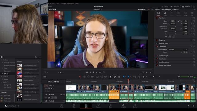Viewport: 197px width, 111px height.
Task: Open the Inspector File tab
Action: [x=192, y=14]
